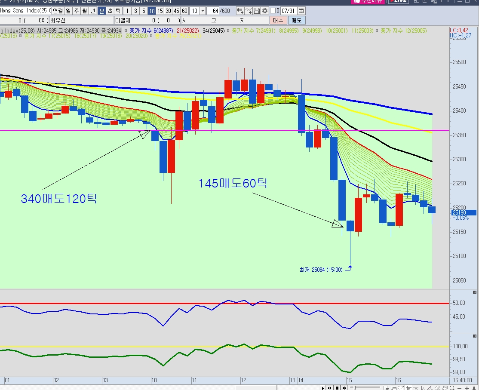Click the save chart floppy disk icon

(x=257, y=11)
